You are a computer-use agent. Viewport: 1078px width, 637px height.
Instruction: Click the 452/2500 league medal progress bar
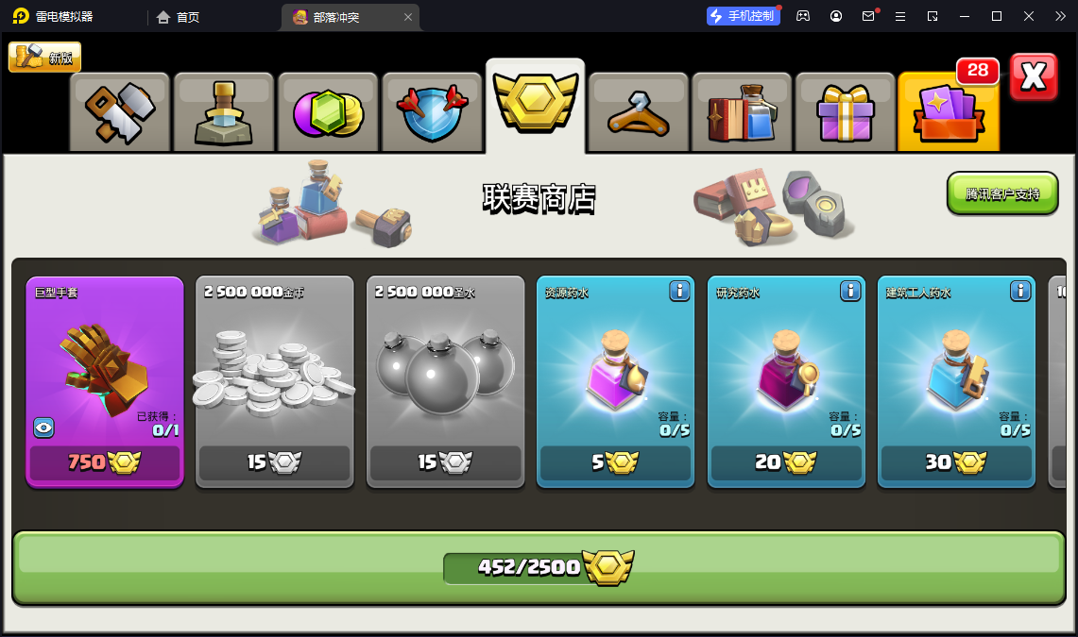point(539,568)
